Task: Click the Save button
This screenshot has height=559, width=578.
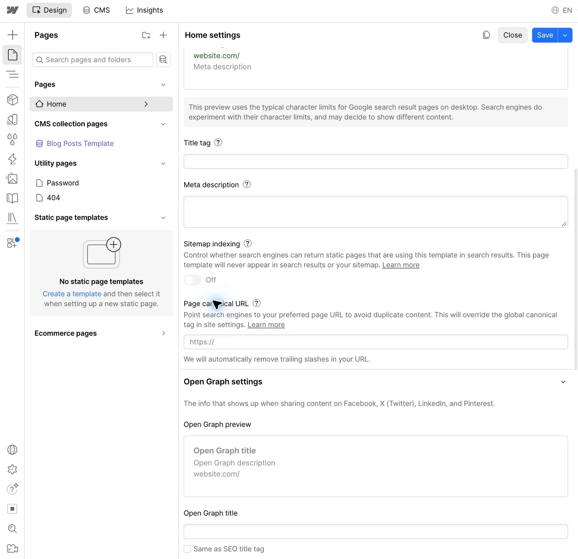Action: coord(545,35)
